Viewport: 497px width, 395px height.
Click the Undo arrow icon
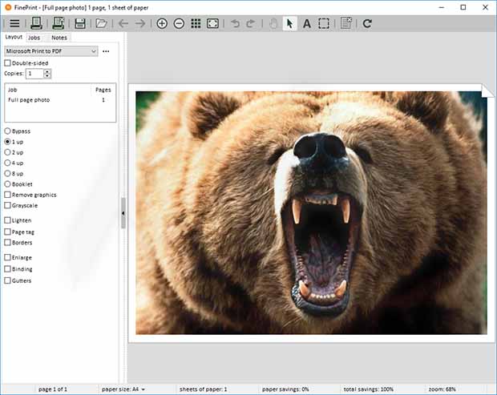[235, 23]
